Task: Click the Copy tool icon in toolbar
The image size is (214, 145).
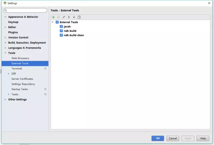Action: point(79,17)
